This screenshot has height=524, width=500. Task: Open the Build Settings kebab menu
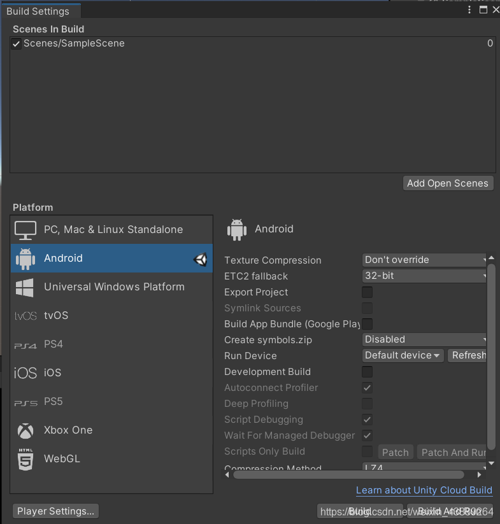[x=469, y=10]
